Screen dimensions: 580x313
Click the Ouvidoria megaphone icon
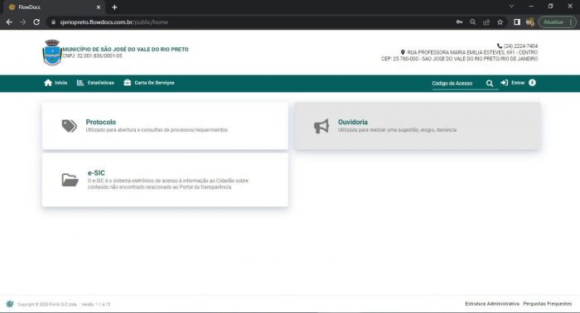pyautogui.click(x=321, y=126)
